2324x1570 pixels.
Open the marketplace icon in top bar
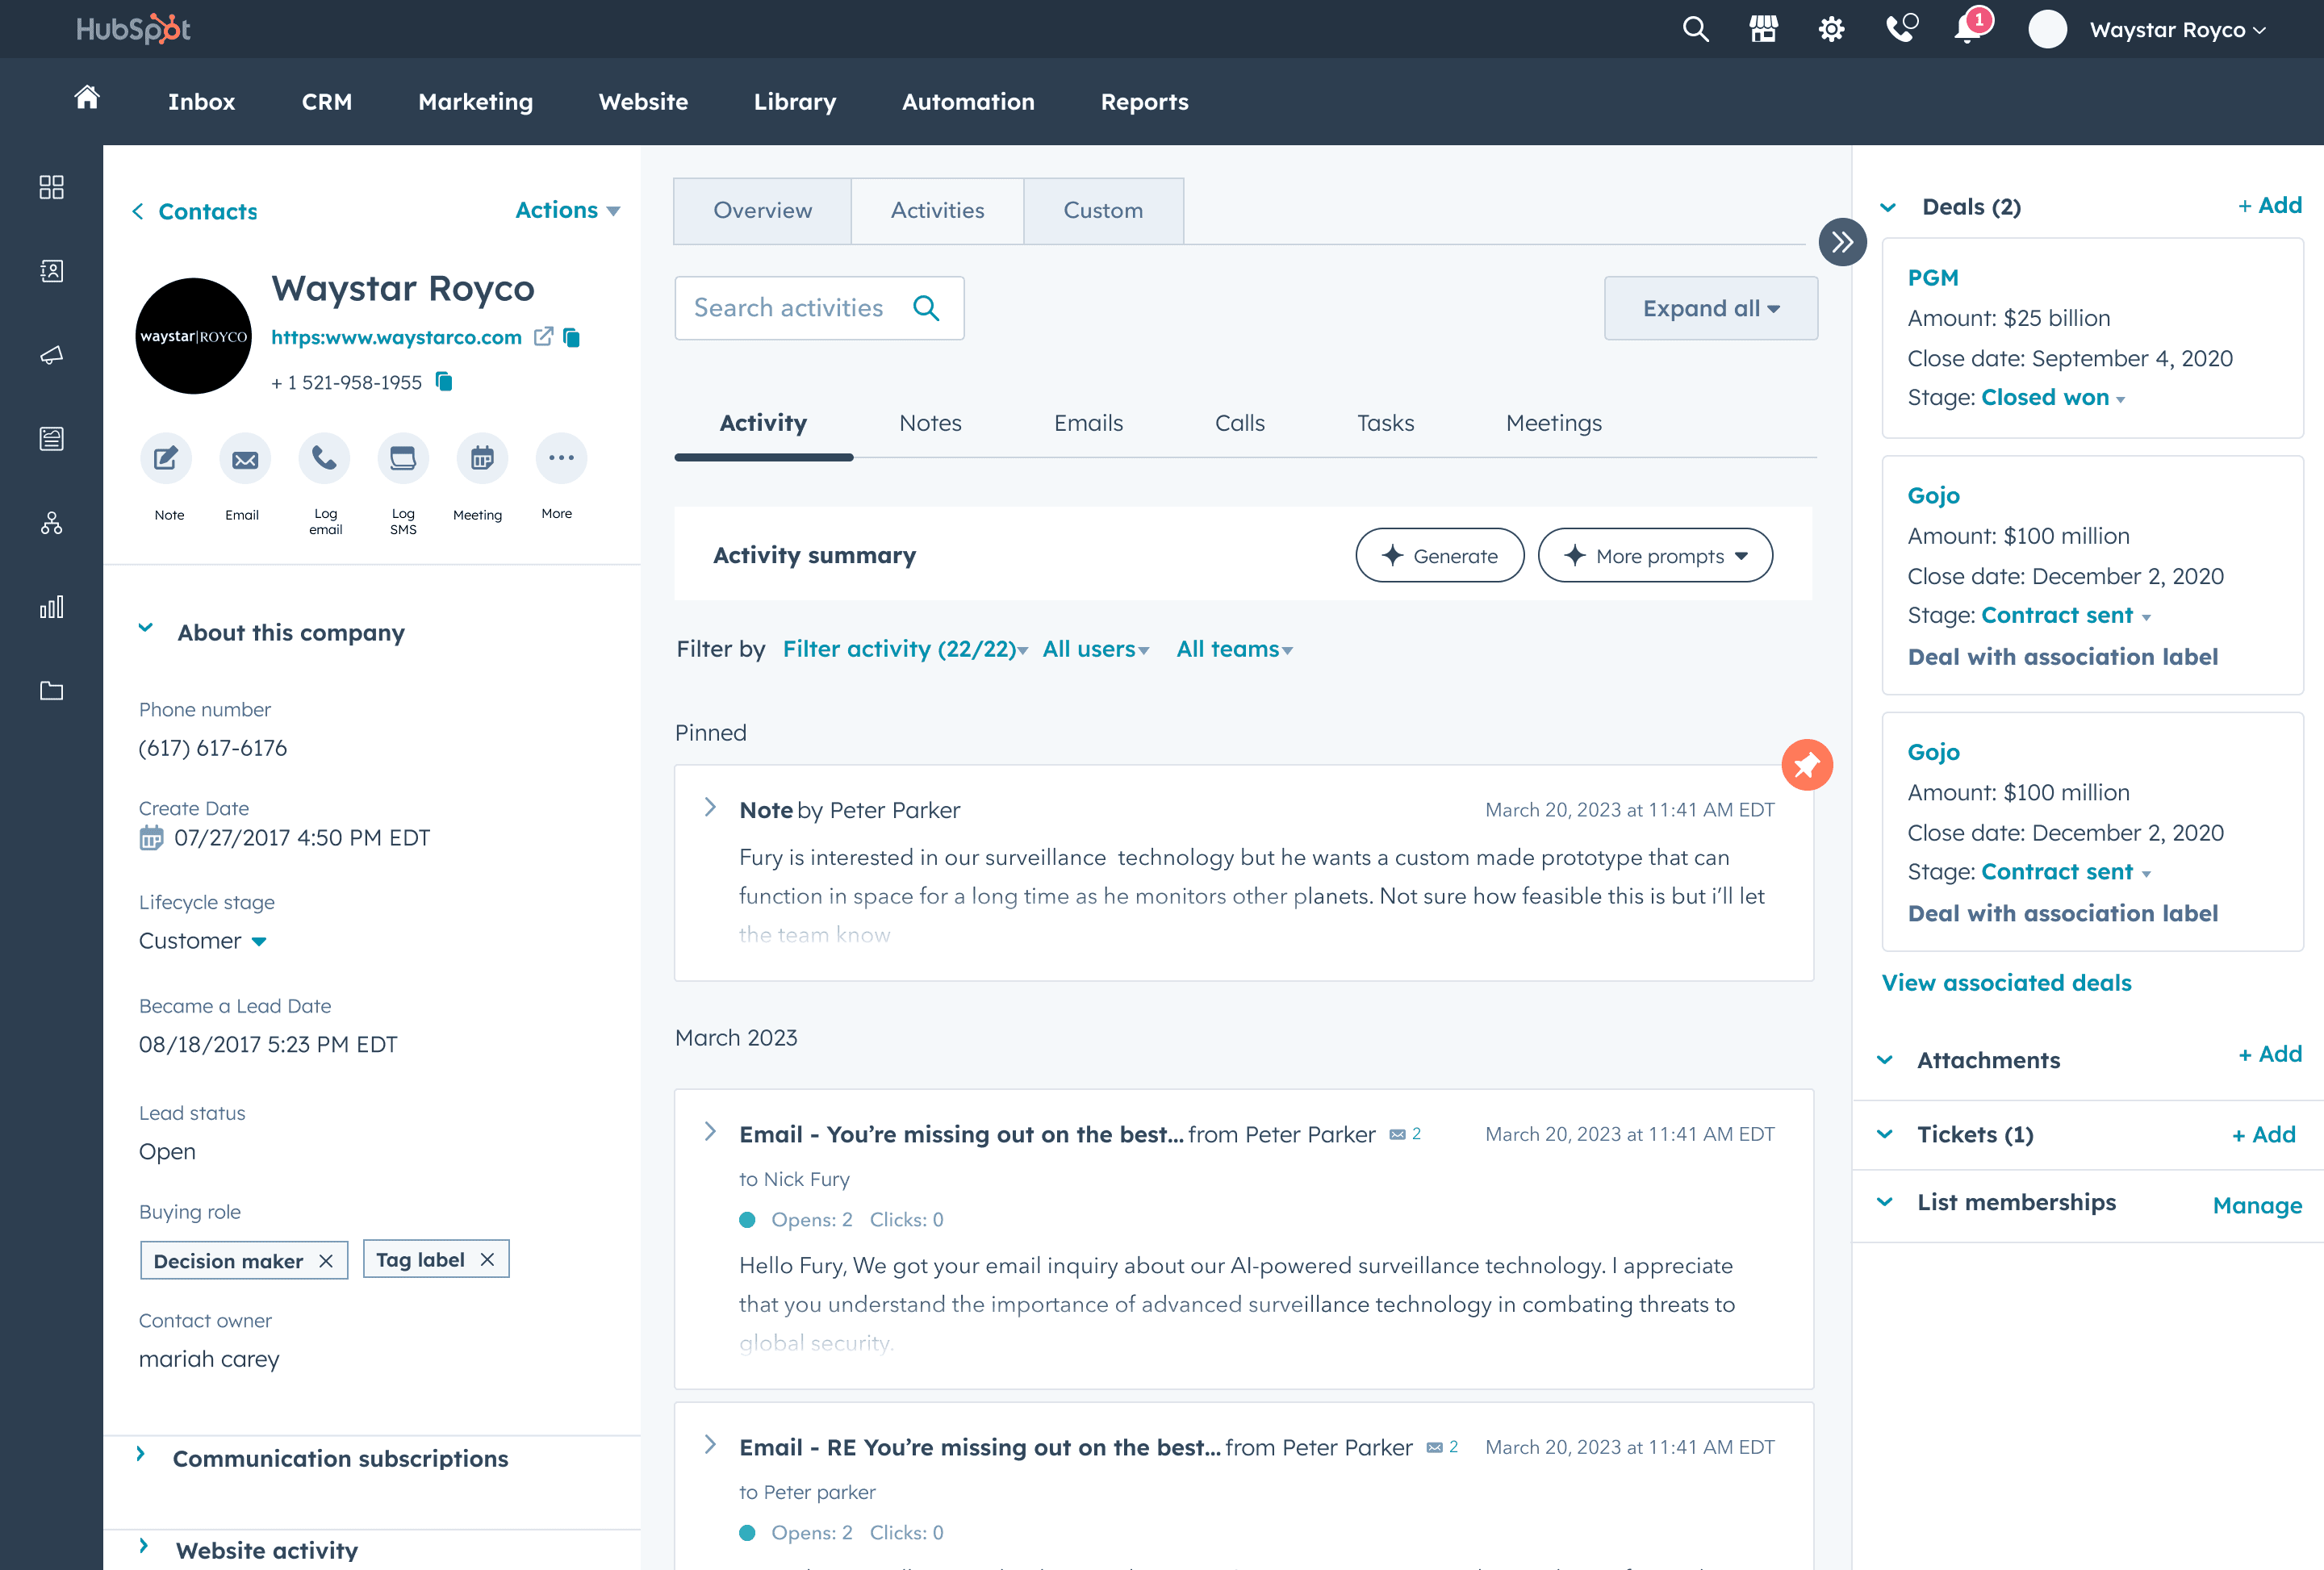point(1763,29)
